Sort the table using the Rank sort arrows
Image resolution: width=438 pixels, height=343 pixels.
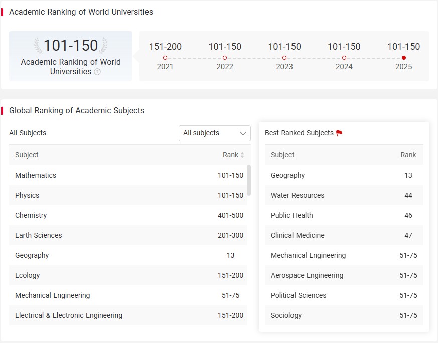242,155
